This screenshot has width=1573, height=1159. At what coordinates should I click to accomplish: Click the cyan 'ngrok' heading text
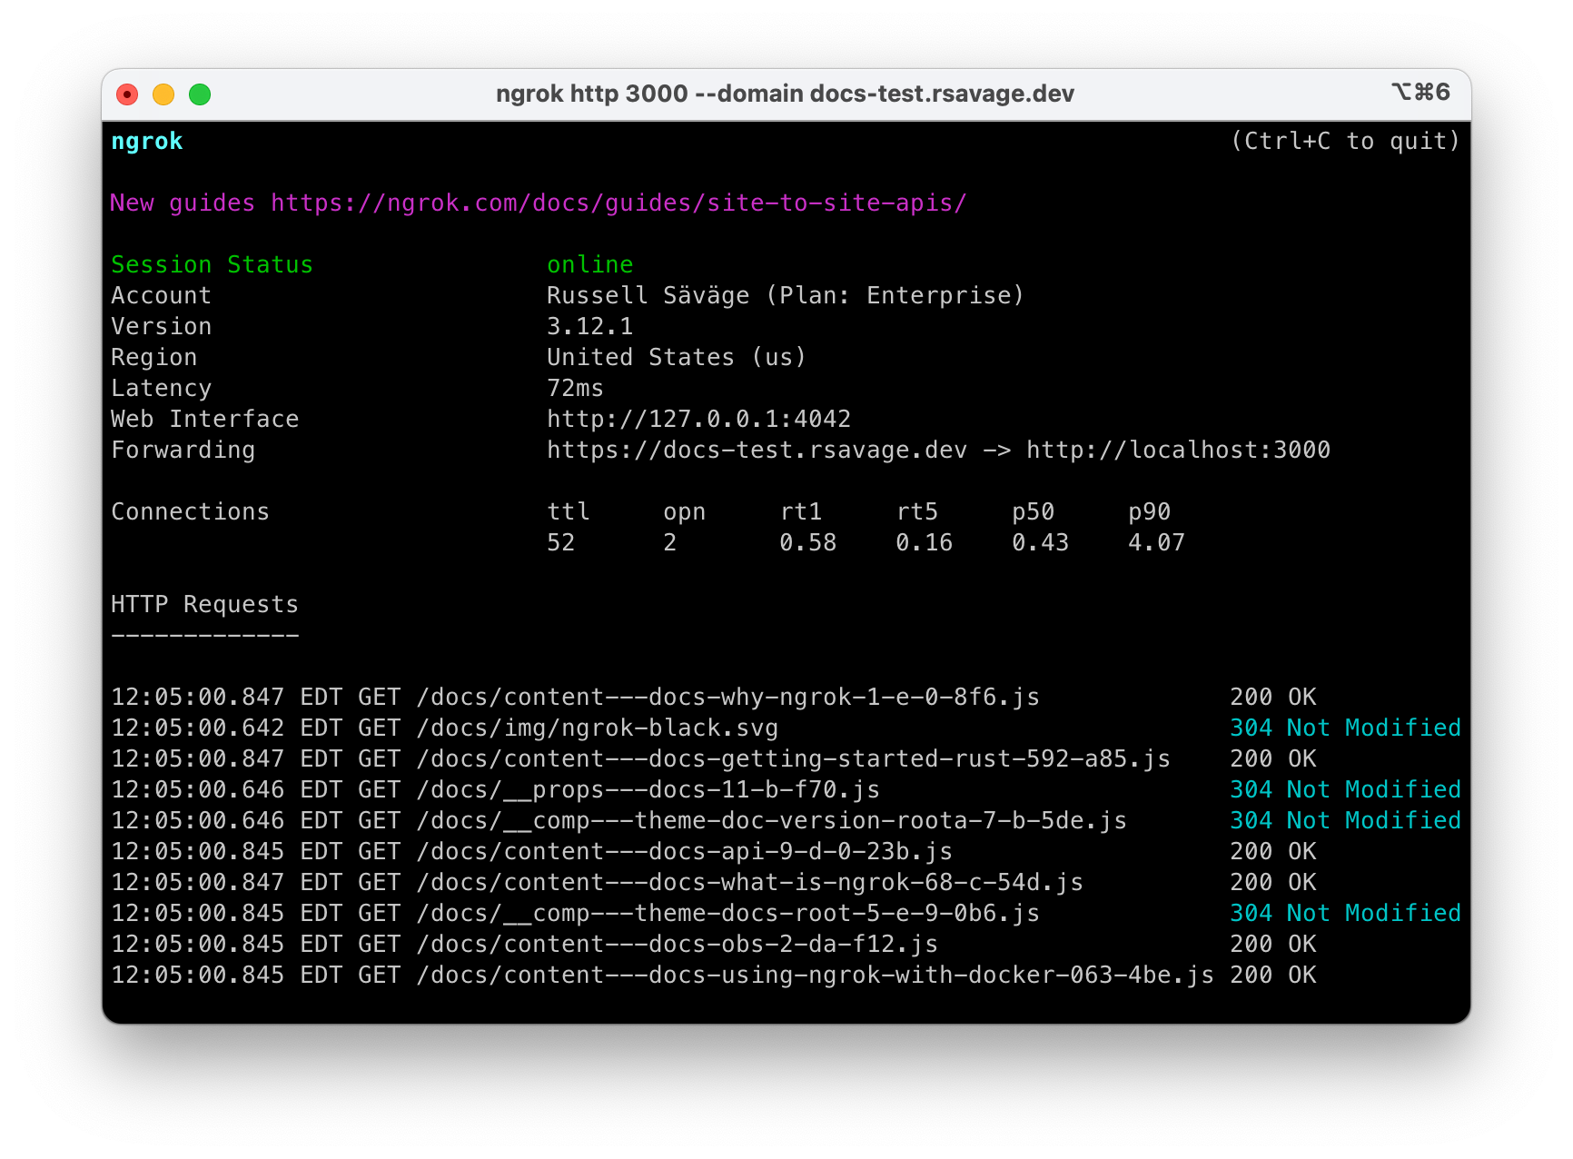click(147, 142)
